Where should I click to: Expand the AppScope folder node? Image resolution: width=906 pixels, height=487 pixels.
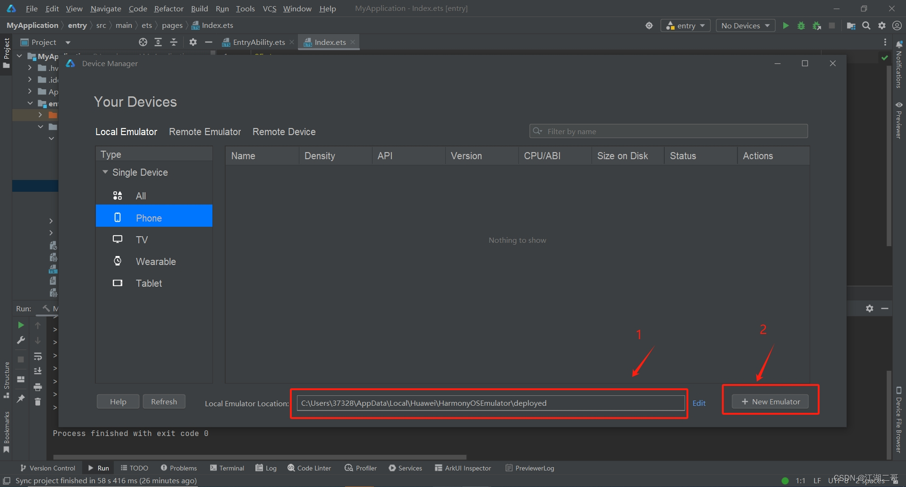[30, 91]
